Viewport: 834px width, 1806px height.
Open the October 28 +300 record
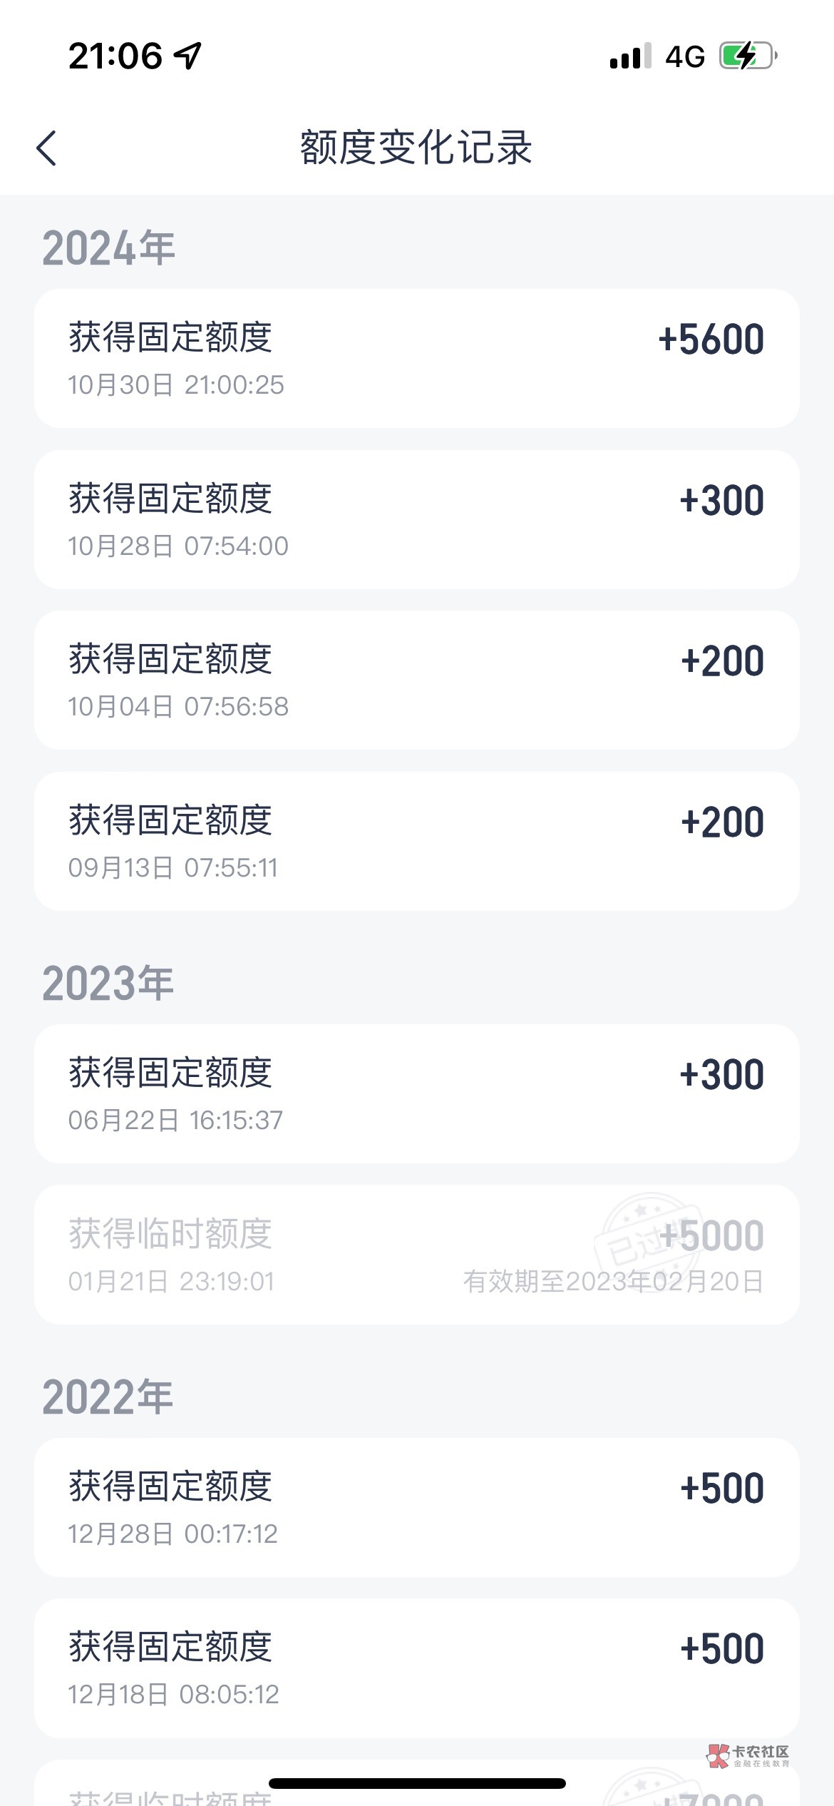pyautogui.click(x=416, y=519)
